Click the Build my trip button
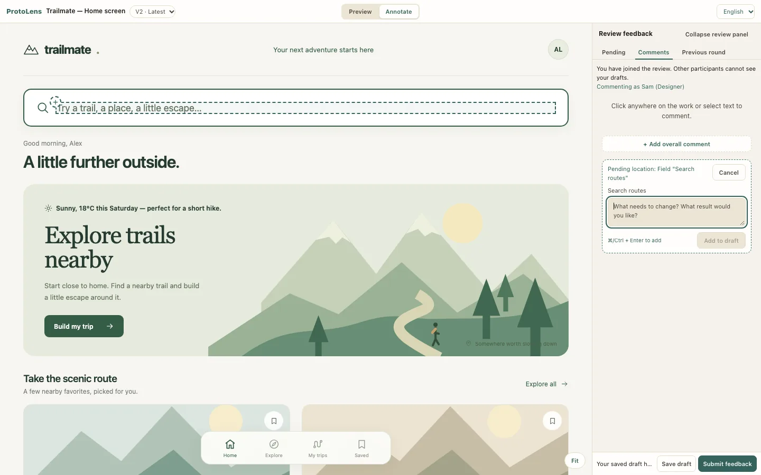The height and width of the screenshot is (475, 761). [84, 326]
